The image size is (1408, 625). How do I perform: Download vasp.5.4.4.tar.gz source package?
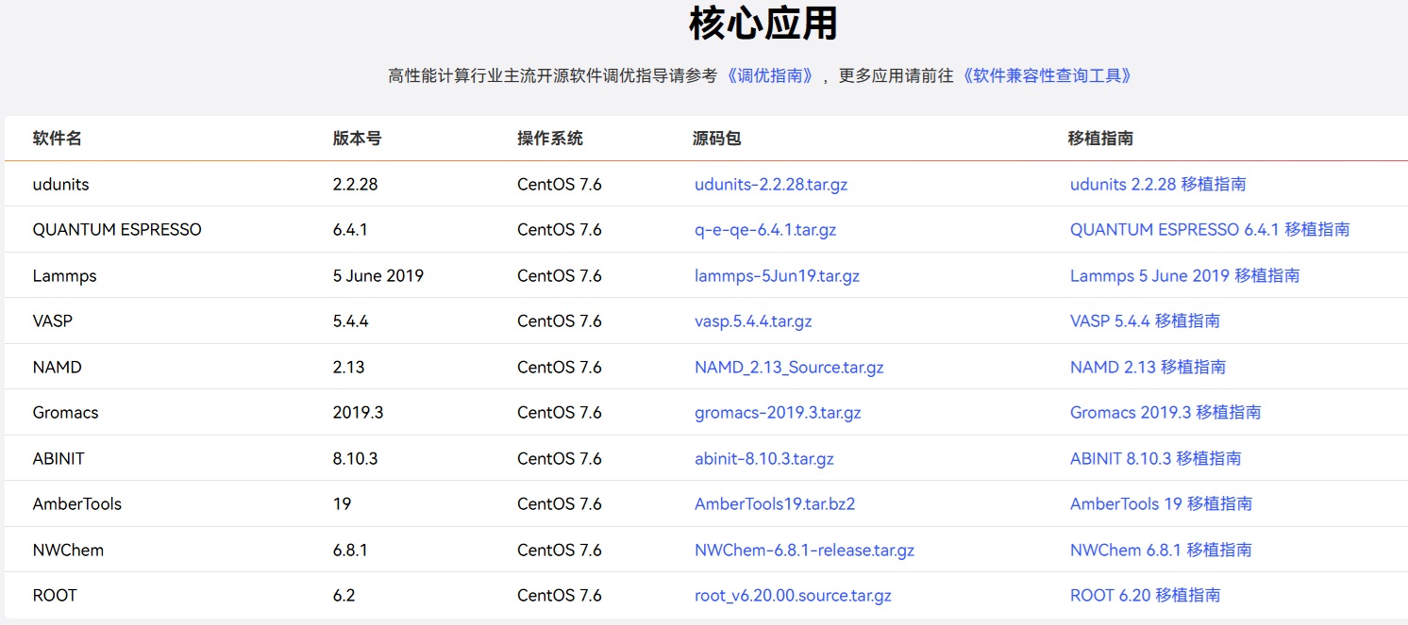point(753,321)
